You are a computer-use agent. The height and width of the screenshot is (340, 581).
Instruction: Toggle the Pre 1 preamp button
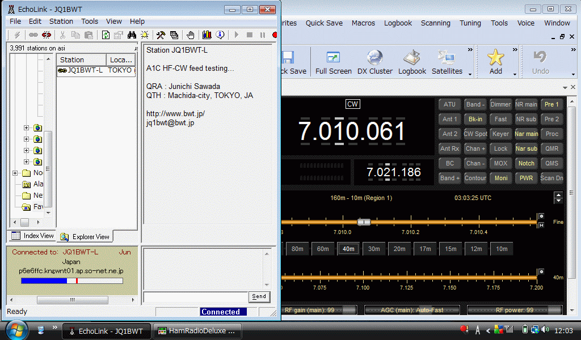pos(551,104)
